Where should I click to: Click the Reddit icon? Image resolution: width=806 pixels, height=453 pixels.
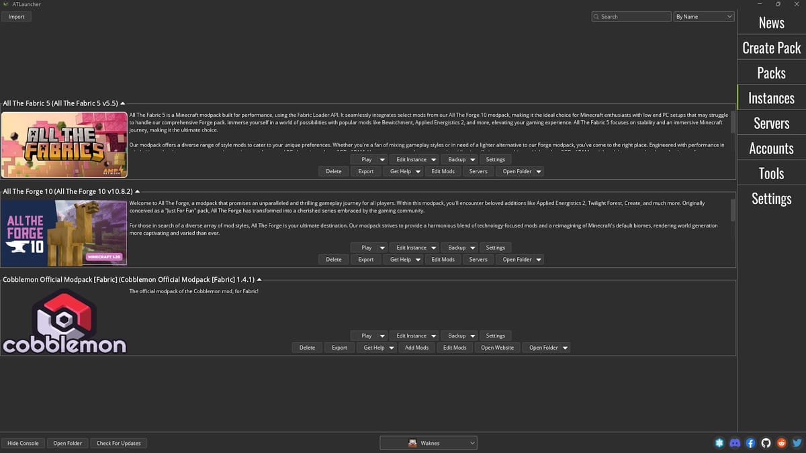tap(781, 443)
